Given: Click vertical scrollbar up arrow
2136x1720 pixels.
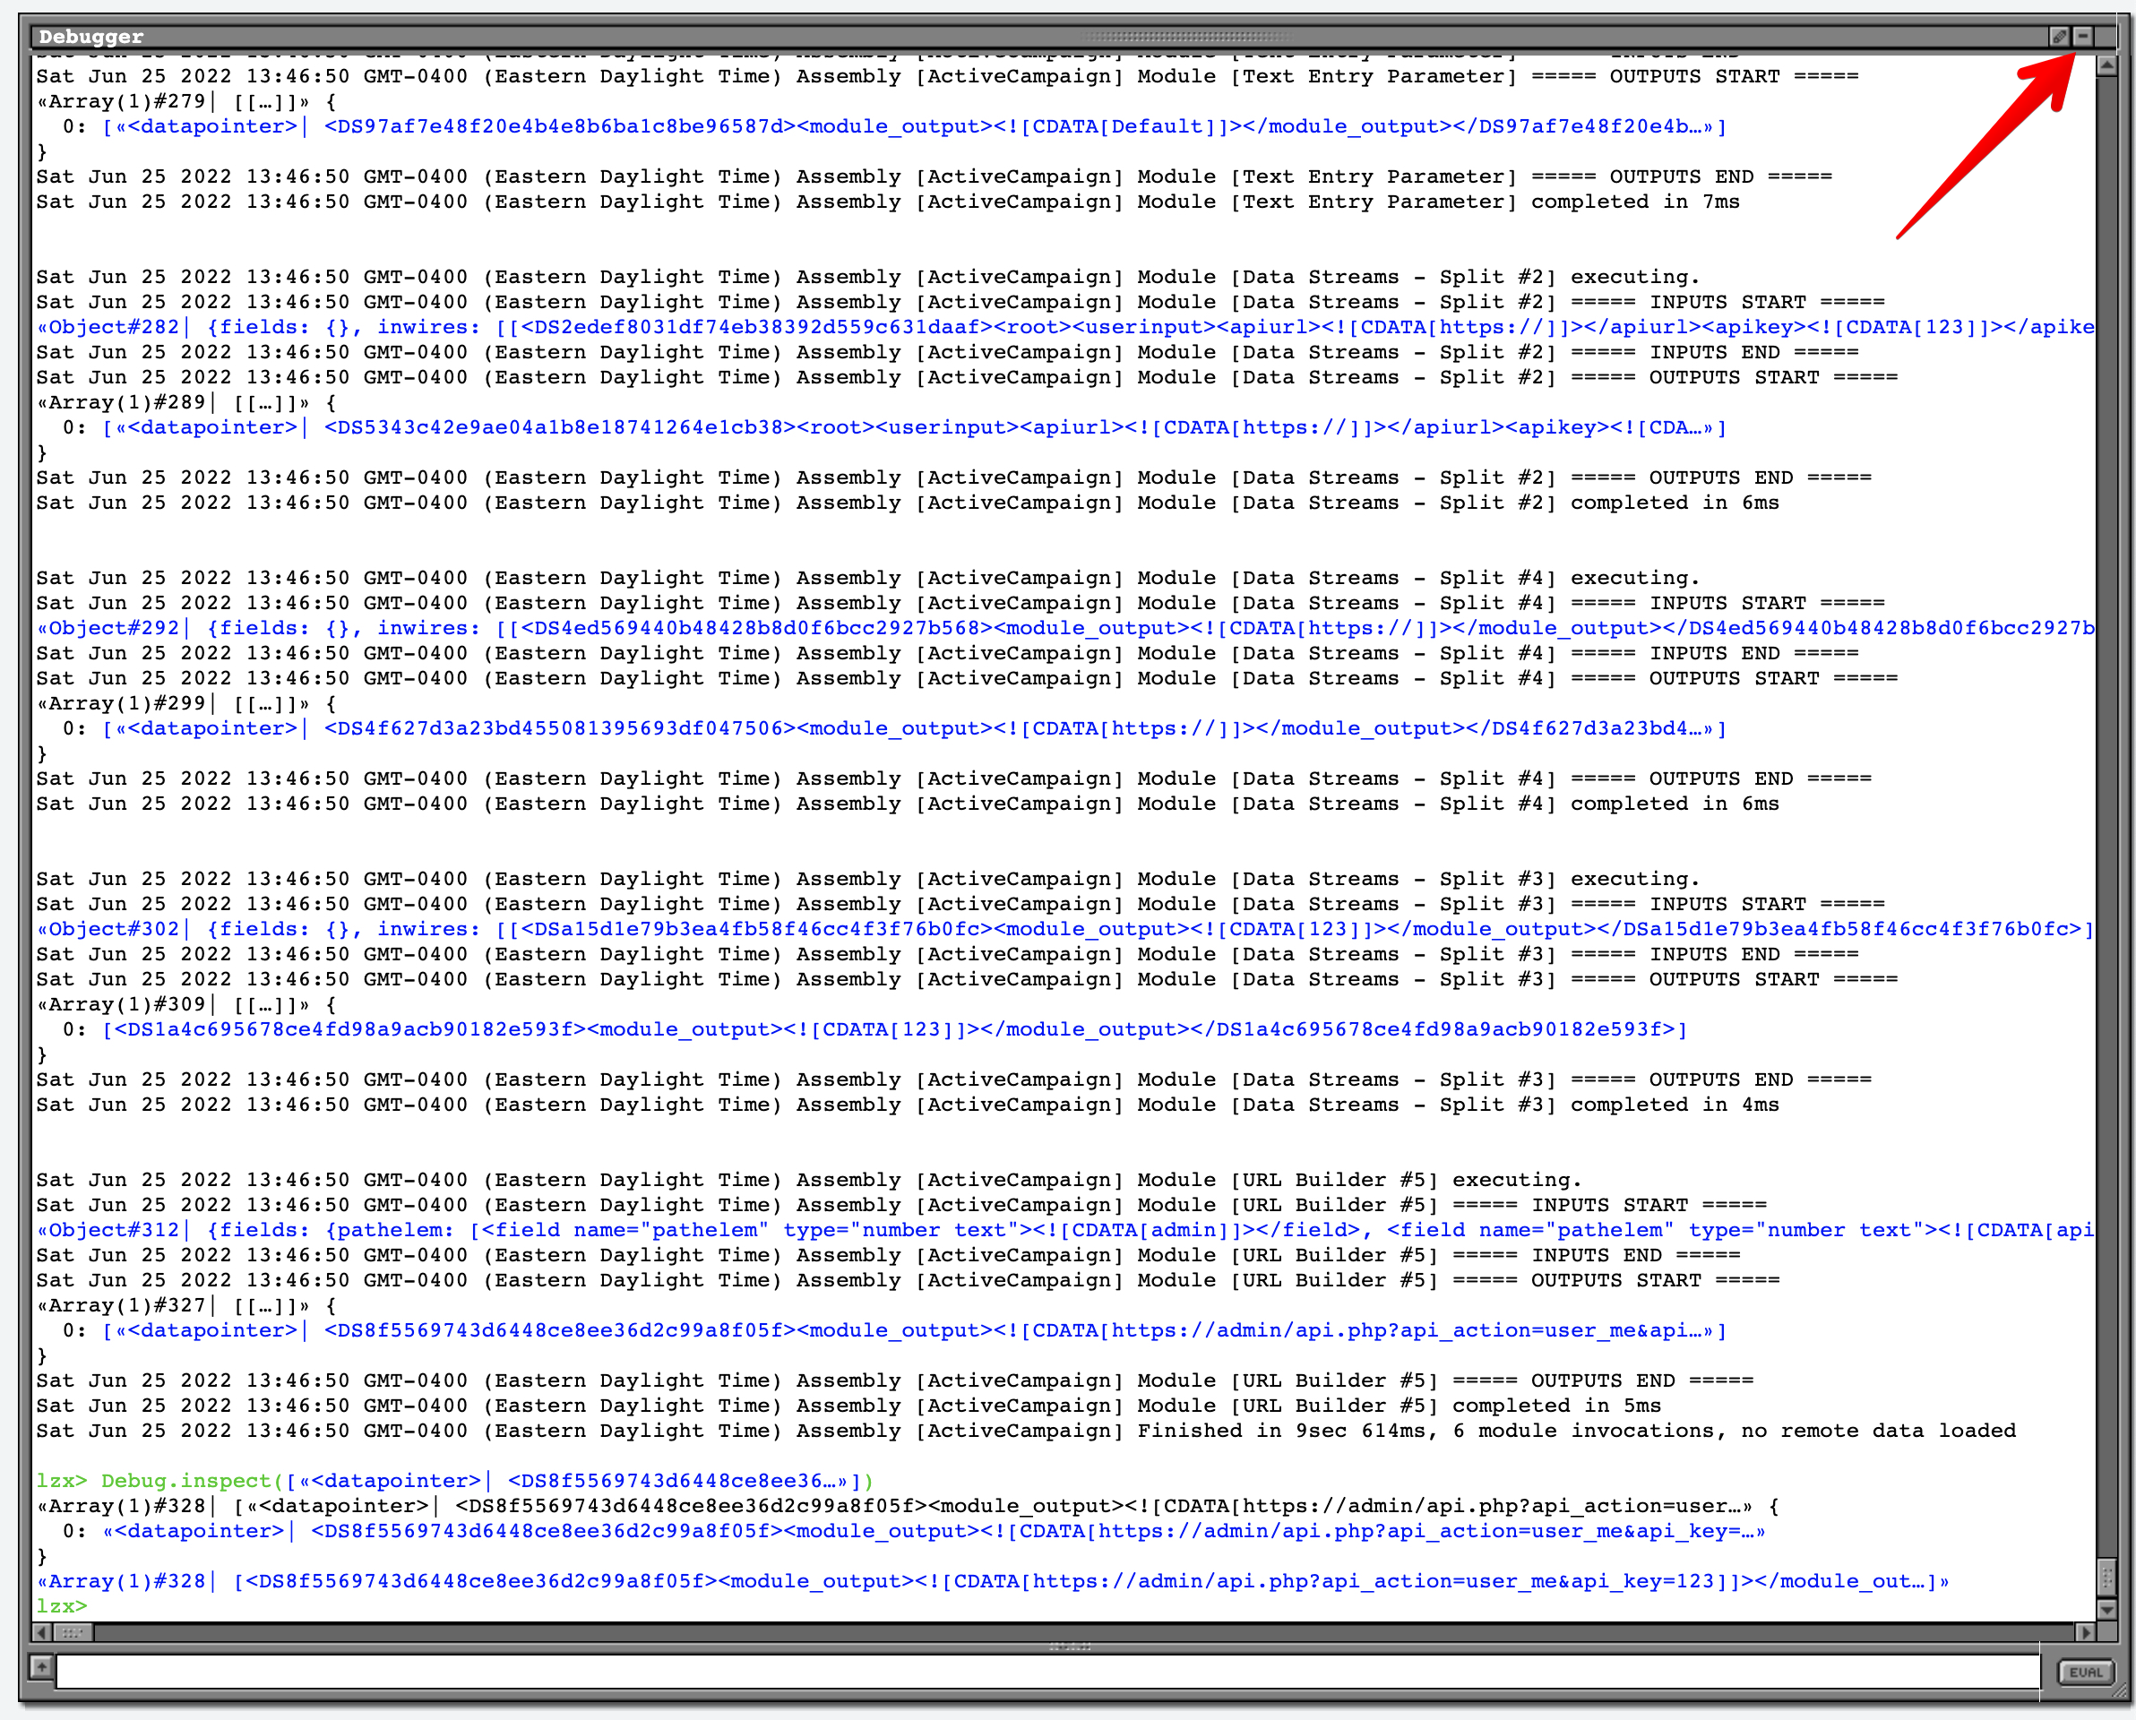Looking at the screenshot, I should (2106, 66).
